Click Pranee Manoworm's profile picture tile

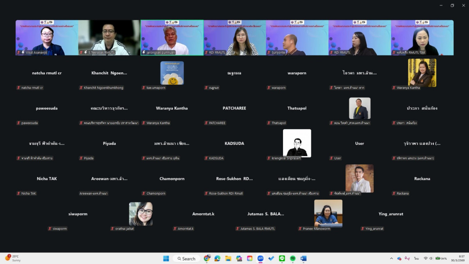[328, 213]
